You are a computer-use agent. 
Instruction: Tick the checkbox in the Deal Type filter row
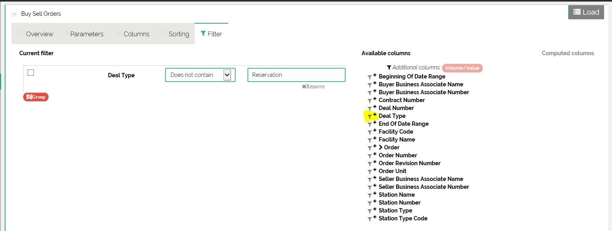pyautogui.click(x=31, y=73)
